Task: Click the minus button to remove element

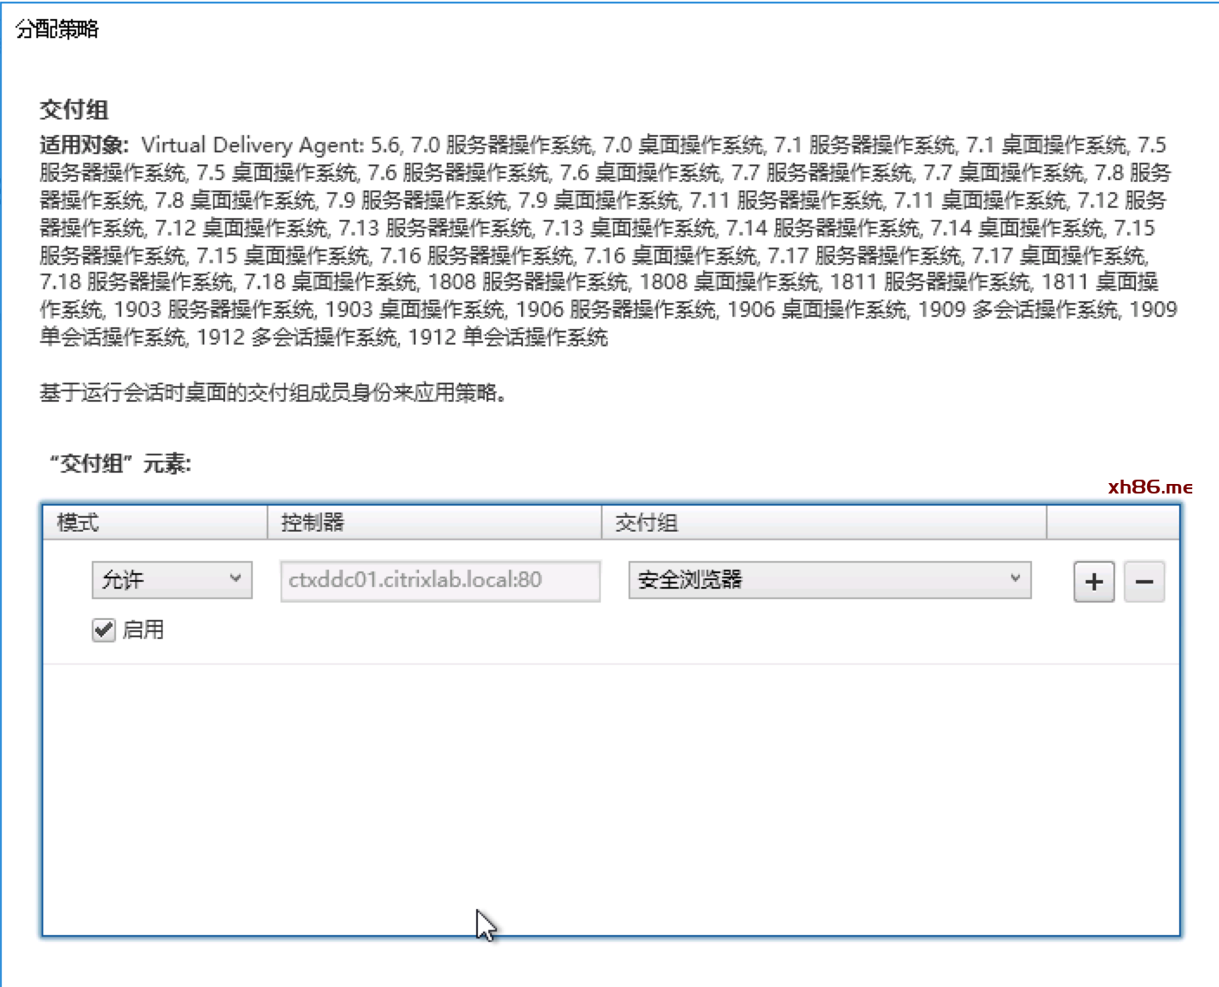Action: pos(1144,581)
